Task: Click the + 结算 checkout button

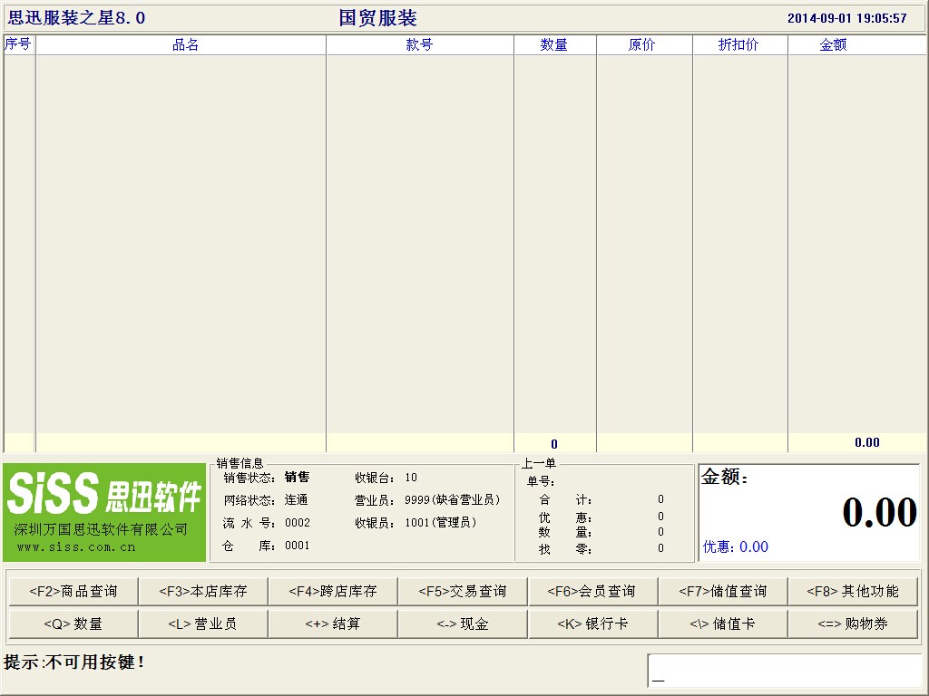Action: tap(333, 623)
